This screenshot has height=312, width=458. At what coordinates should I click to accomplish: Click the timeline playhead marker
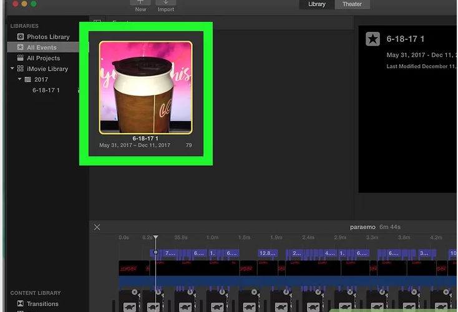pos(156,237)
